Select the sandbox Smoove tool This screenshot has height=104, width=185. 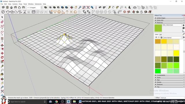click(134, 12)
